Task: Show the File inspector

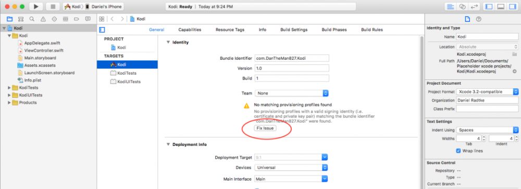Action: [467, 19]
